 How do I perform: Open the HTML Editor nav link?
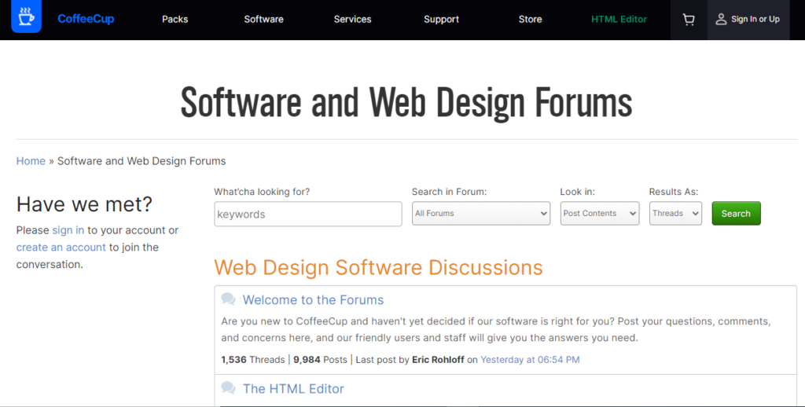pos(619,20)
